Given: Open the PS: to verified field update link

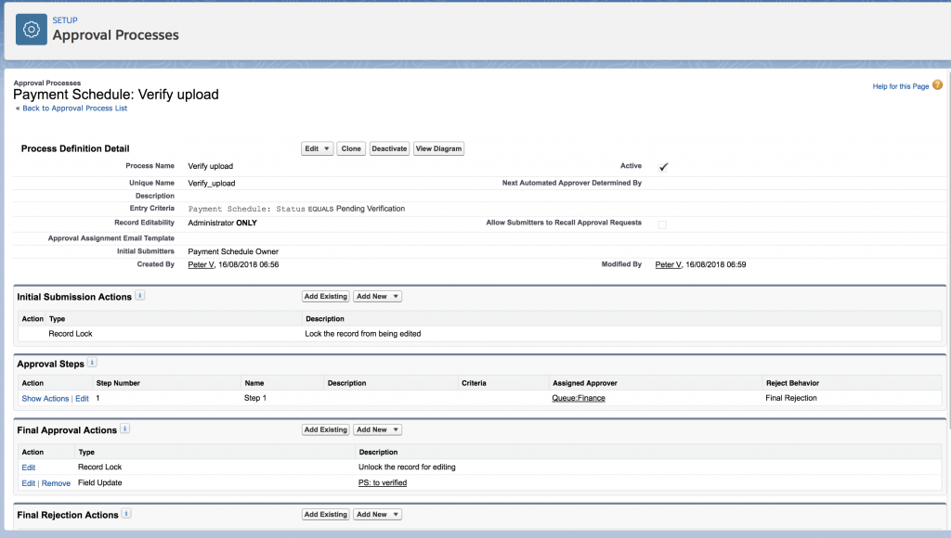Looking at the screenshot, I should (x=382, y=482).
